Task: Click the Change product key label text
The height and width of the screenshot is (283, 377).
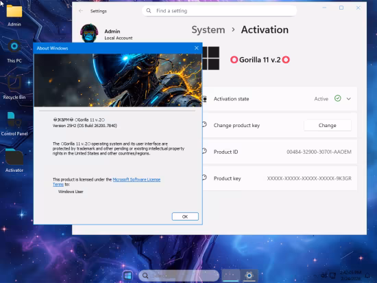Action: click(236, 125)
